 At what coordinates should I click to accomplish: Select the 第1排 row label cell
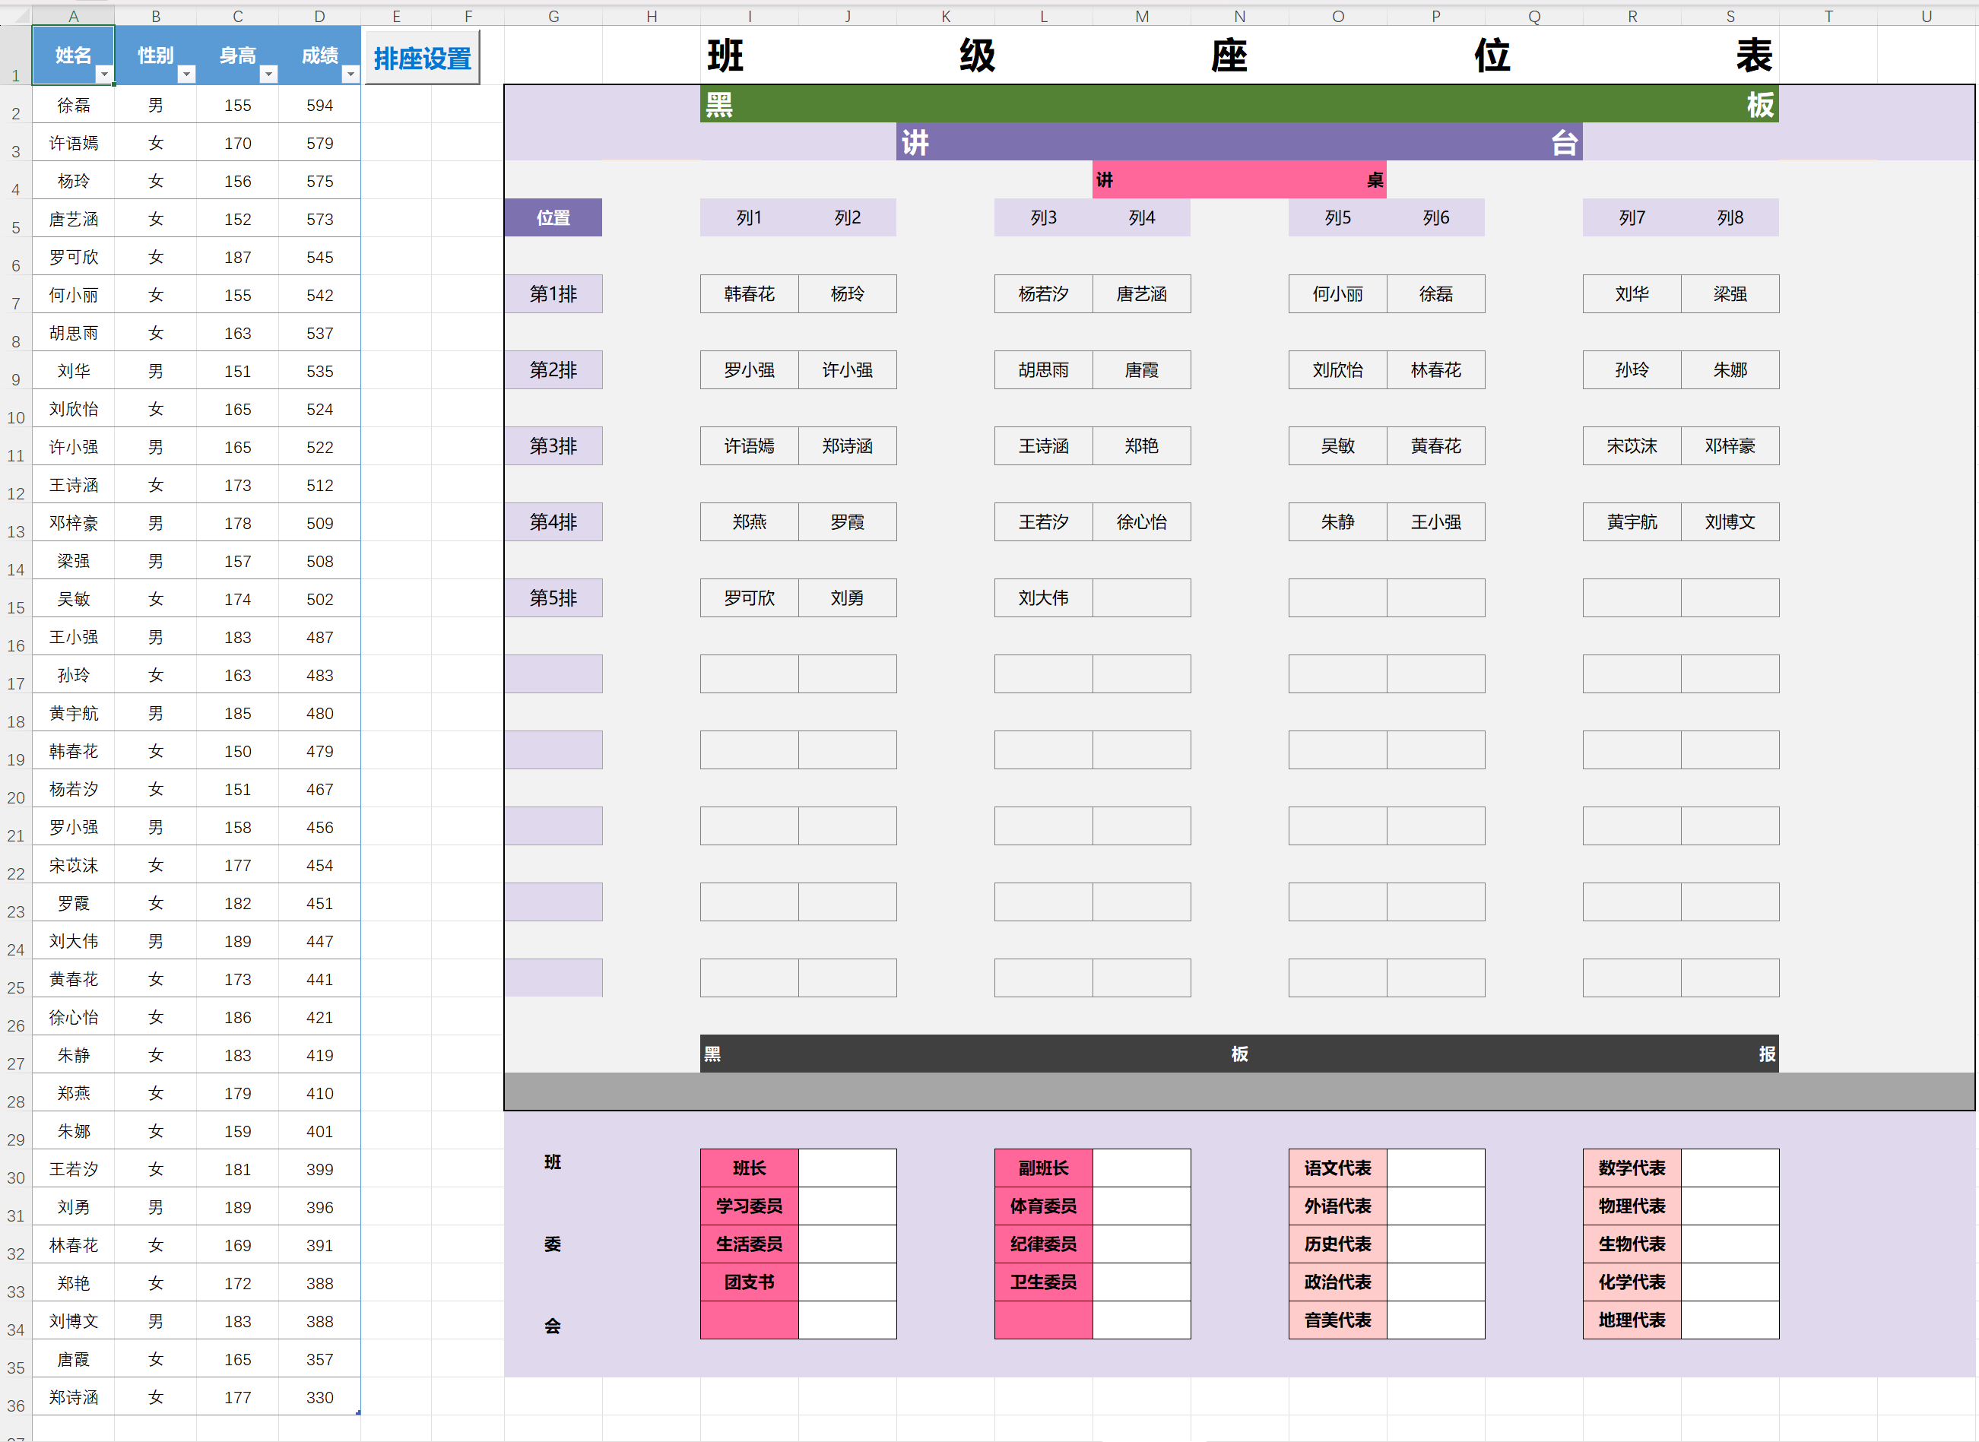click(553, 294)
